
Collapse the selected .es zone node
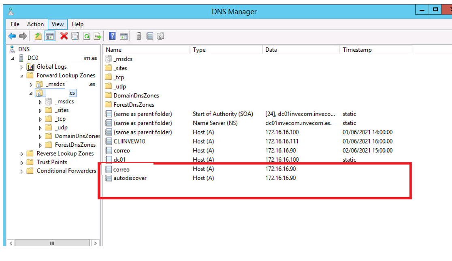click(31, 93)
